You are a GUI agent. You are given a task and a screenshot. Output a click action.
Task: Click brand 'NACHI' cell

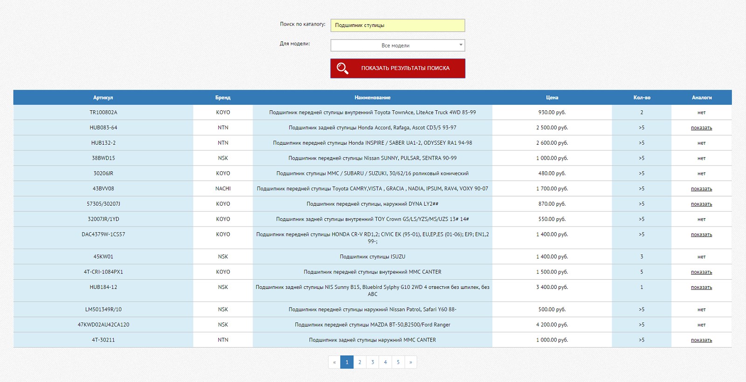(223, 188)
